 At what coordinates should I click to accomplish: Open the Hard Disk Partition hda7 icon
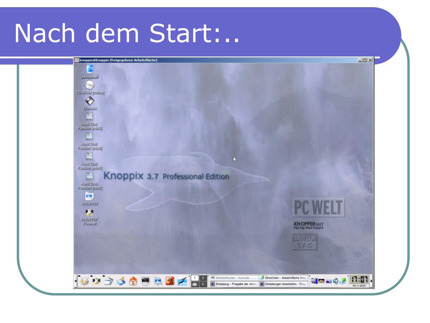click(x=90, y=161)
